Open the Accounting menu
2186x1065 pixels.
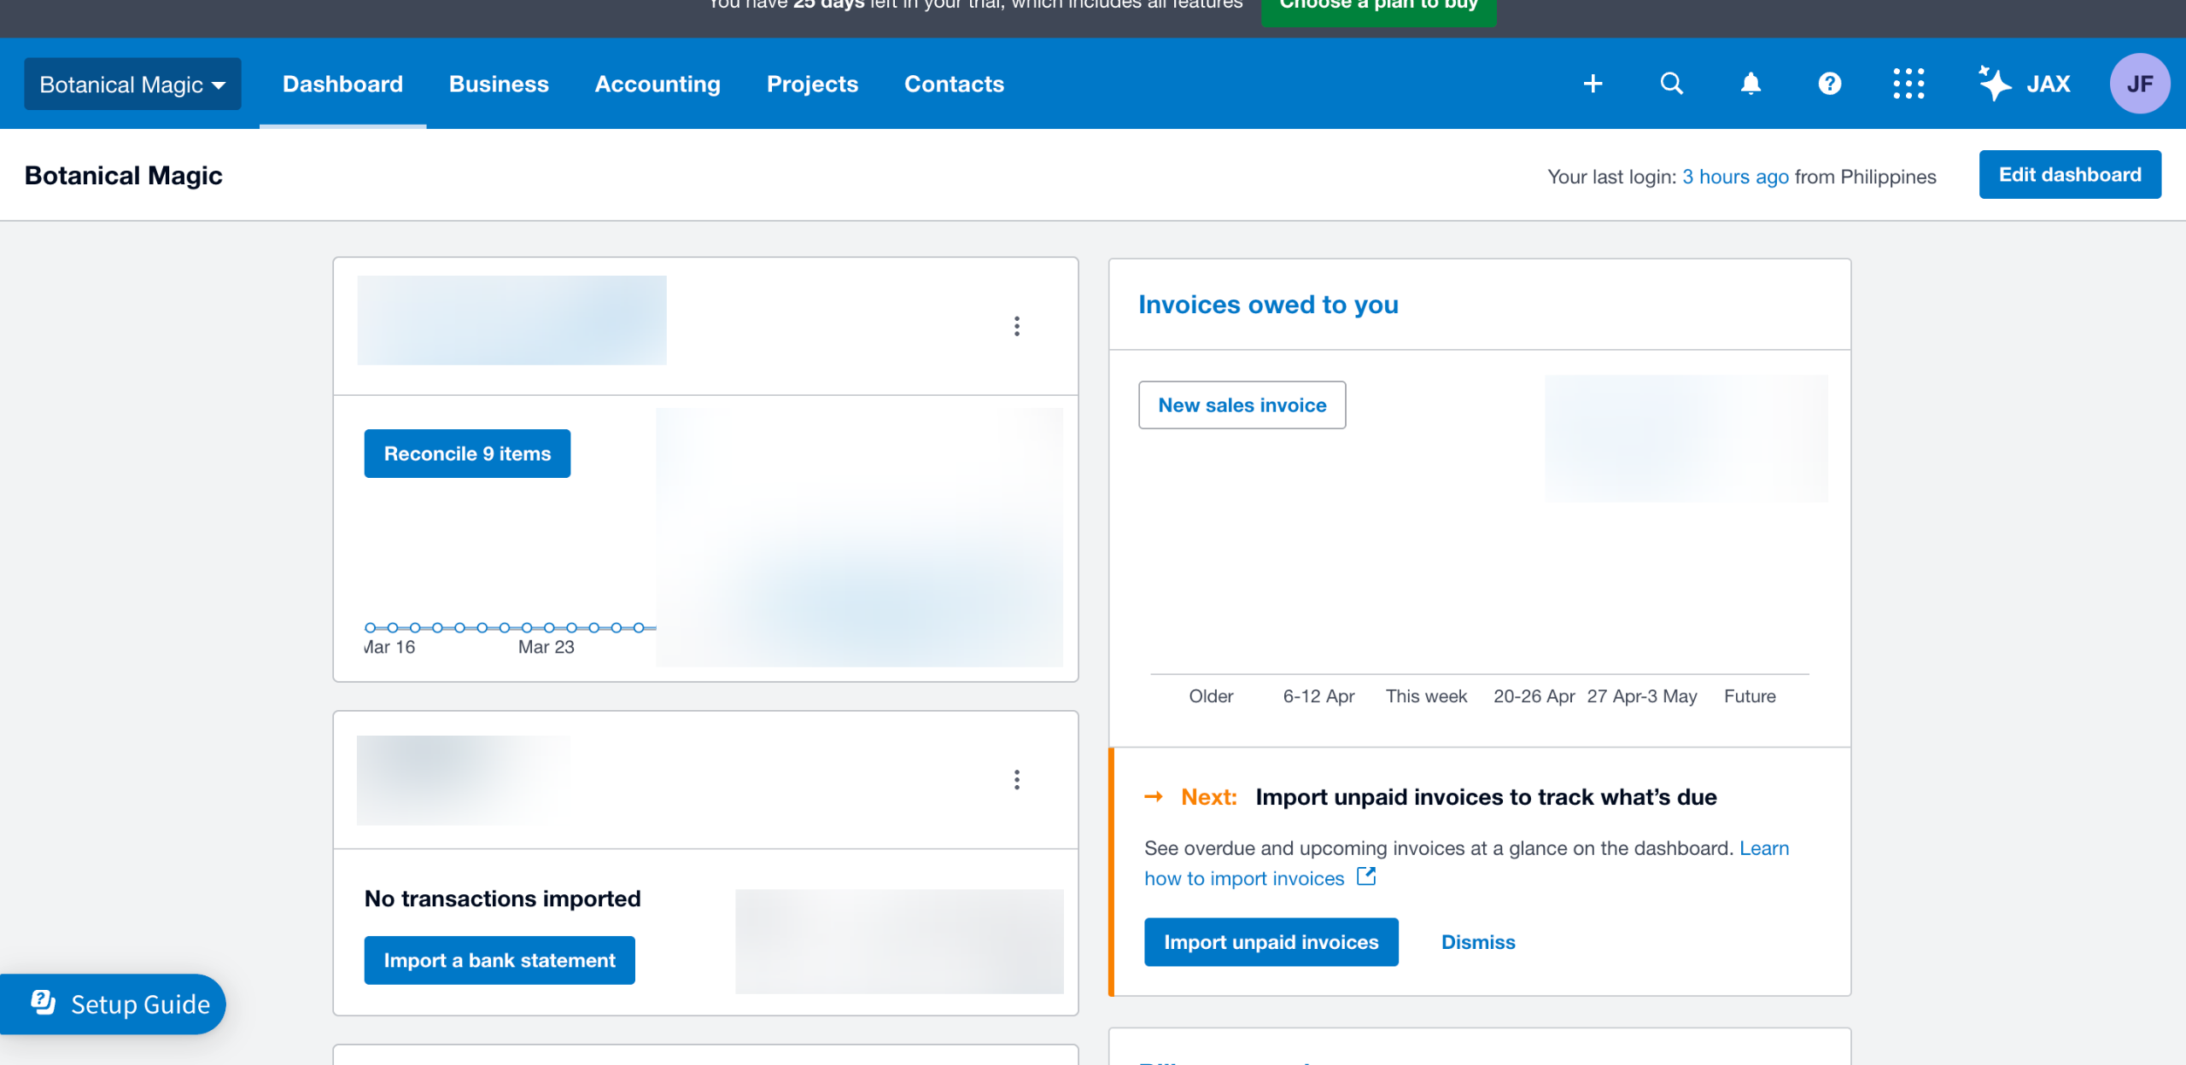click(x=657, y=84)
